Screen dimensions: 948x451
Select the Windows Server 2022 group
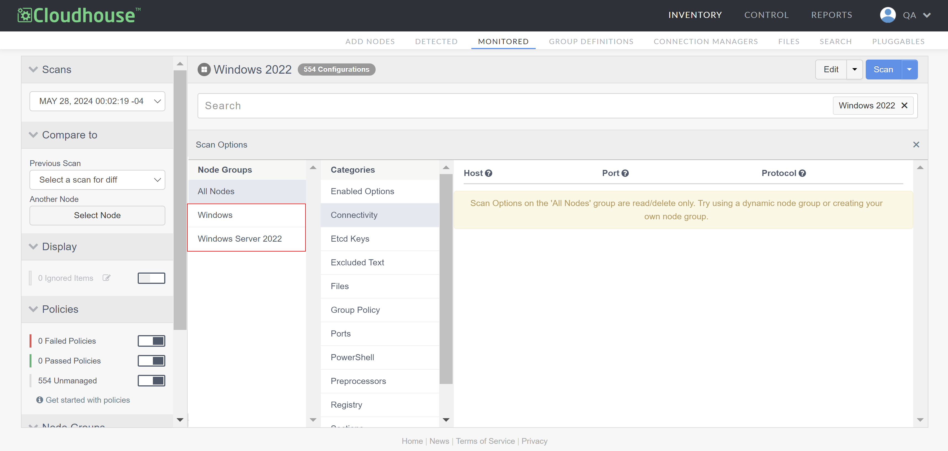coord(246,239)
